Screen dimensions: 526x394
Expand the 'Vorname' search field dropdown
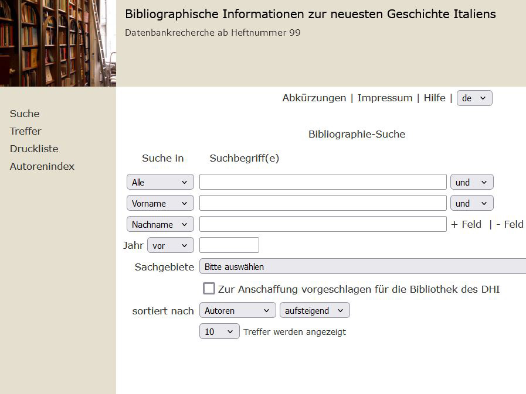tap(160, 203)
